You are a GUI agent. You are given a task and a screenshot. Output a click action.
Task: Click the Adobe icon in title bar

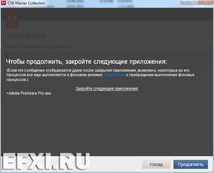click(4, 3)
